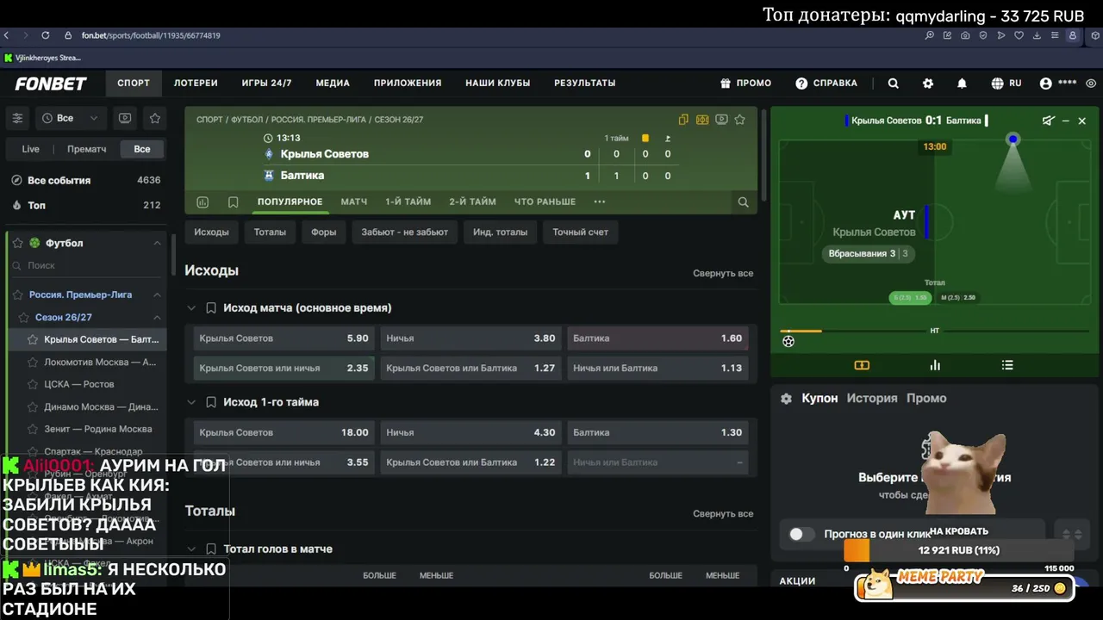Favorite the Локомотив Москва match star

pos(33,363)
